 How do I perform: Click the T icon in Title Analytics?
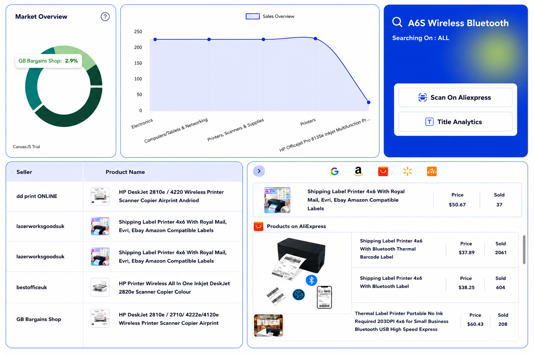click(x=429, y=122)
